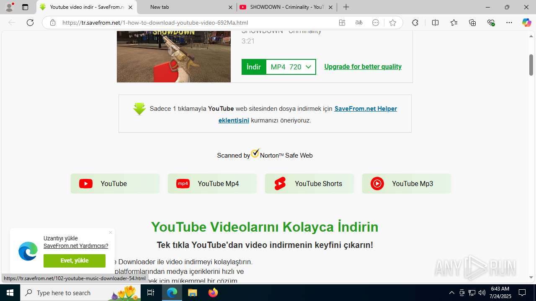
Task: Switch to the SHOWDOWN - Criminality YouTube tab
Action: pos(287,7)
